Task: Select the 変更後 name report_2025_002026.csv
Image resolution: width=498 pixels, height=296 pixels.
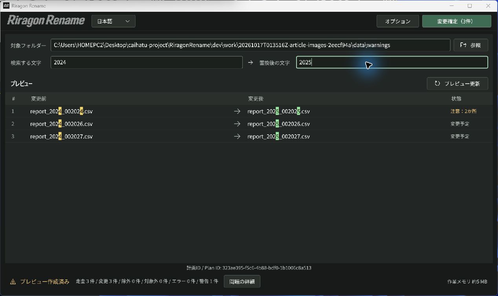Action: coord(278,124)
